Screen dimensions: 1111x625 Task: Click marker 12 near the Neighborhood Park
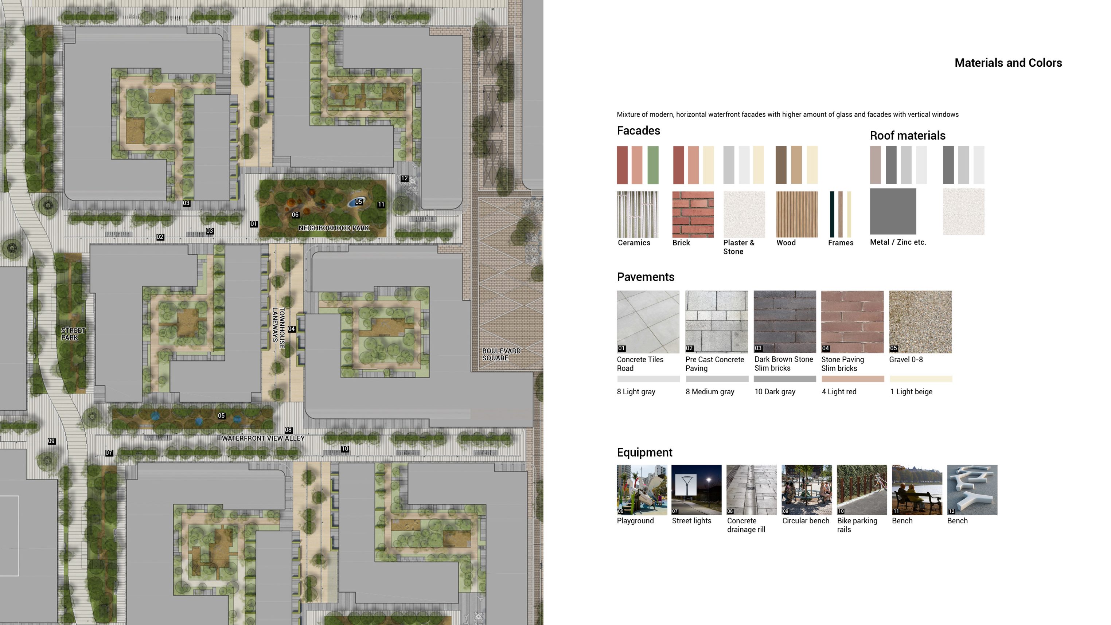coord(404,178)
